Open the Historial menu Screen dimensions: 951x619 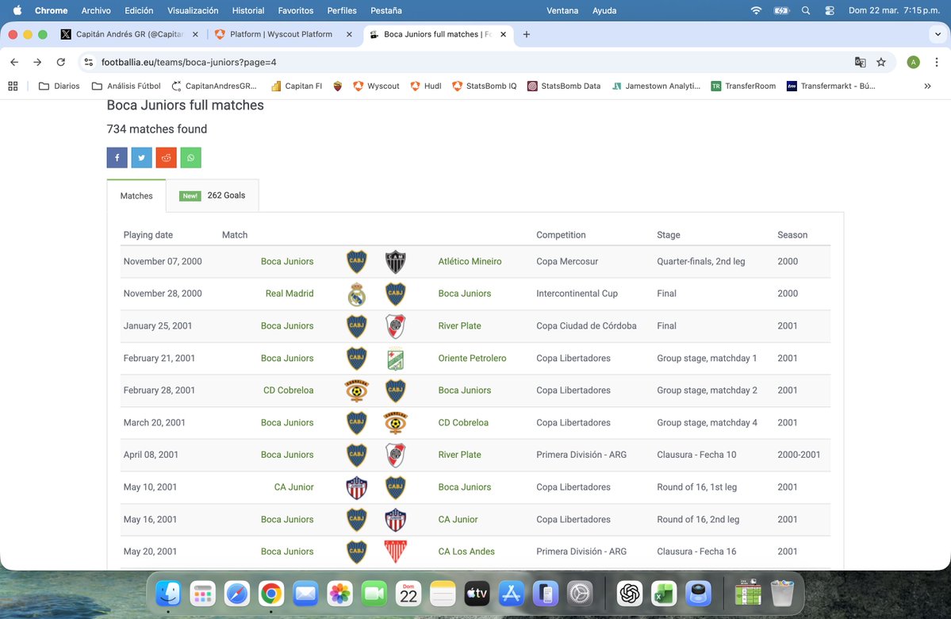248,10
